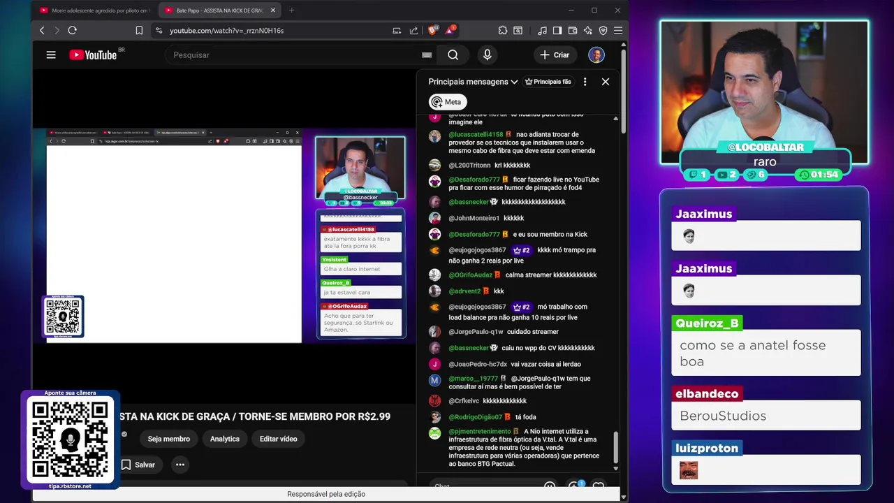Image resolution: width=894 pixels, height=503 pixels.
Task: Open the Principais fãs leaderboard
Action: (548, 82)
